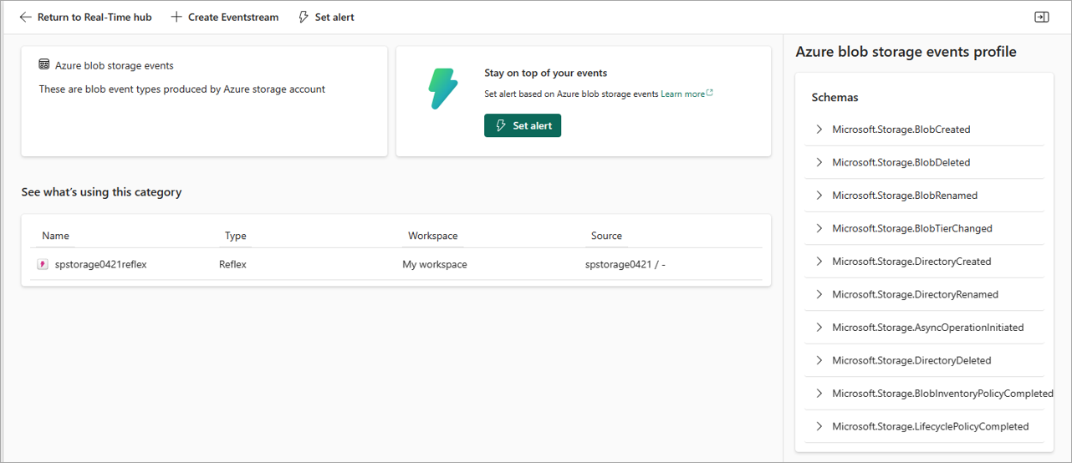1072x463 pixels.
Task: Click the plus icon for Create Eventstream
Action: [x=176, y=17]
